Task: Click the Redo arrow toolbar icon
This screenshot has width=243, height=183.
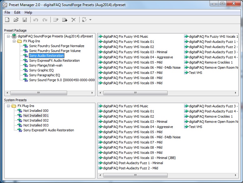Action: pos(45,20)
